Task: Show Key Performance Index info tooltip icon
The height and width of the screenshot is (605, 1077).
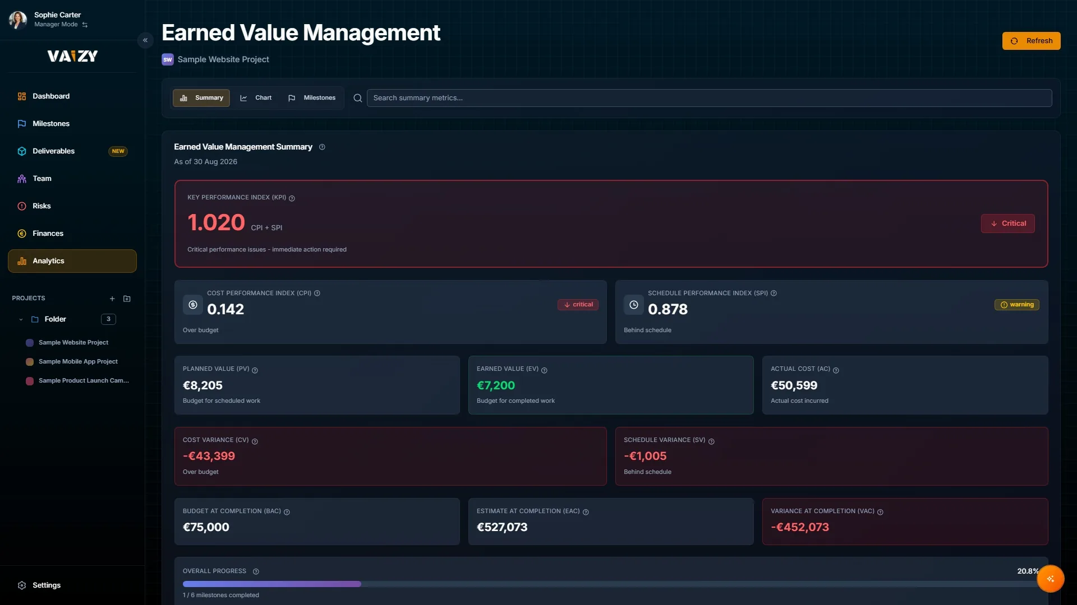Action: coord(292,198)
